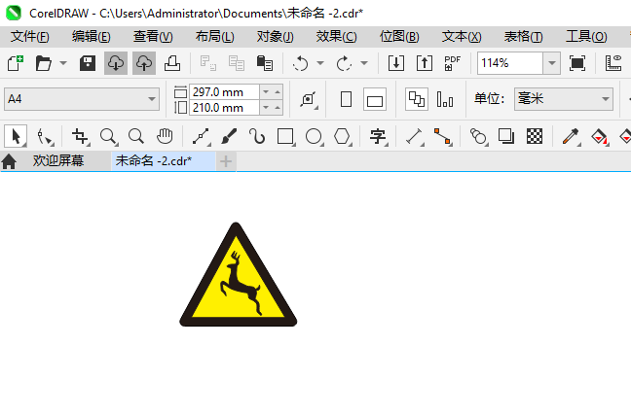Screen dimensions: 631x415
Task: Paste from clipboard icon
Action: coord(265,63)
